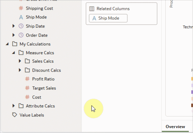Expand the Sales Calcs folder
This screenshot has height=133, width=193.
(x=20, y=61)
